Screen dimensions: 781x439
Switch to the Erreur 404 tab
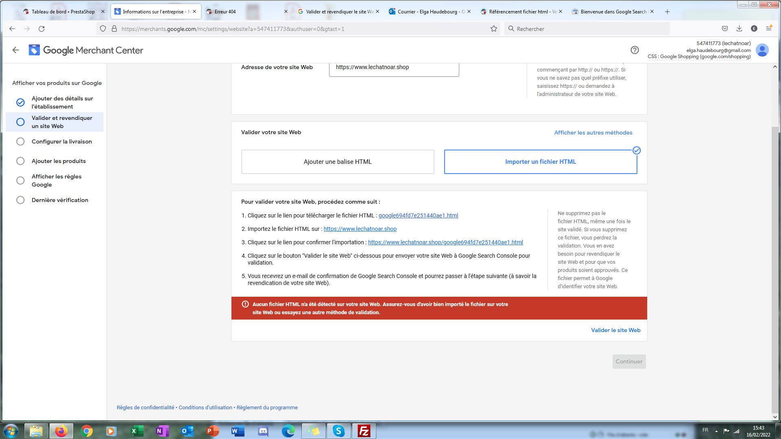(225, 11)
